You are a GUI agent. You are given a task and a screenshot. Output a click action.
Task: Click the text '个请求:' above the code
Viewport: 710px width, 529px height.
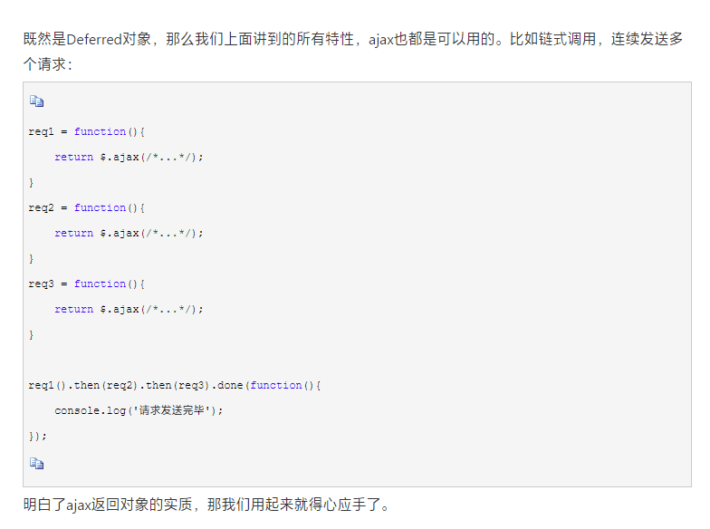click(47, 64)
